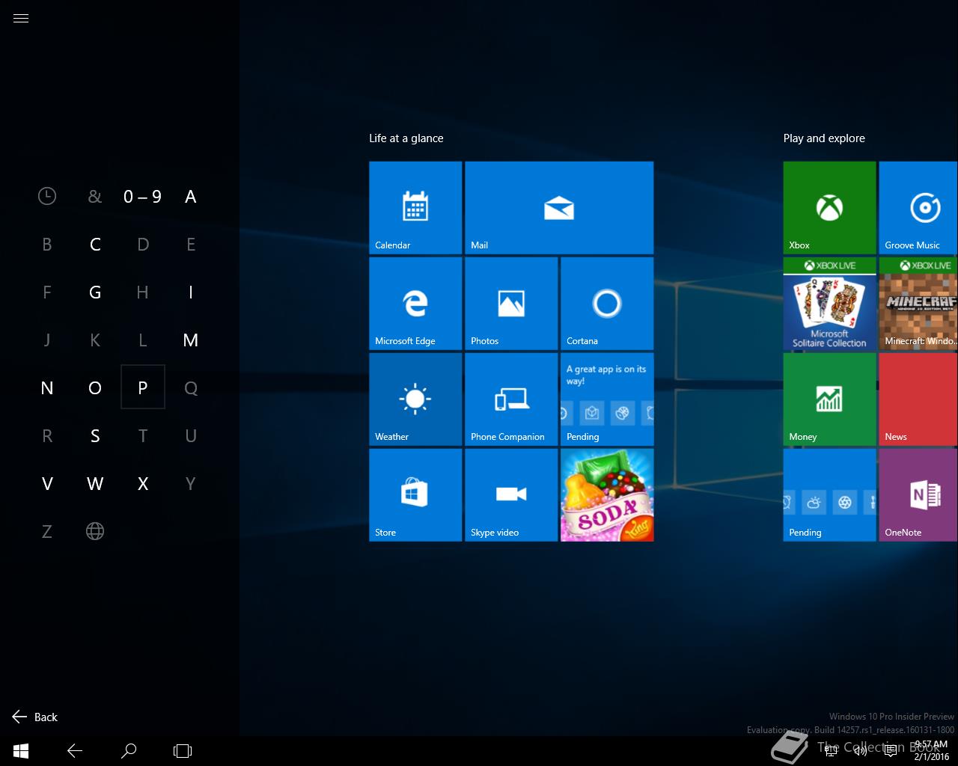Jump to apps starting with O
The image size is (958, 766).
pyautogui.click(x=95, y=388)
